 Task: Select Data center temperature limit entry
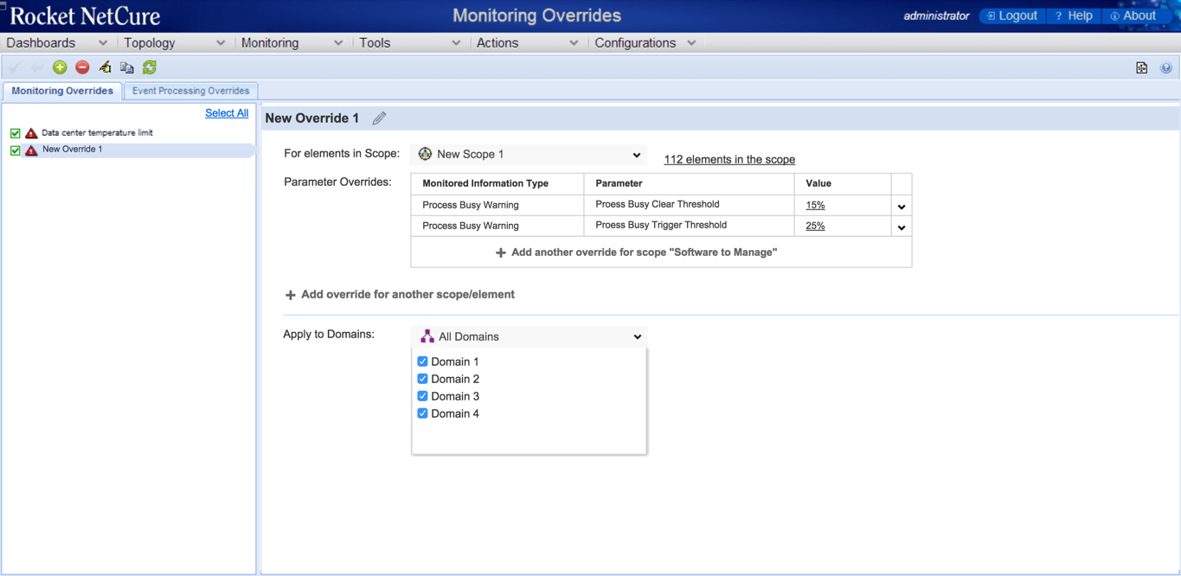97,133
